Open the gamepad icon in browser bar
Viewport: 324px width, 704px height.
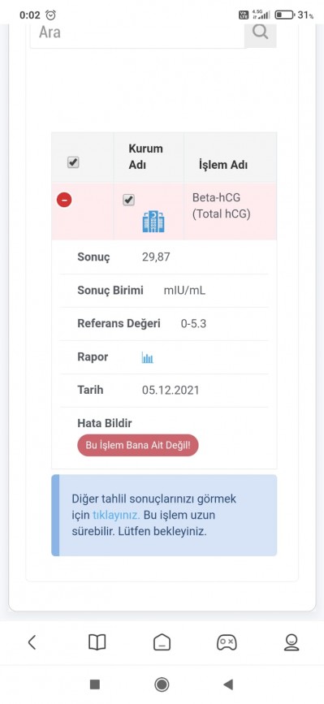click(227, 642)
